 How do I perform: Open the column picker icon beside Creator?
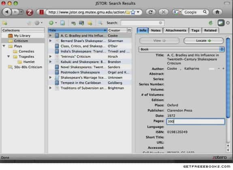129,30
